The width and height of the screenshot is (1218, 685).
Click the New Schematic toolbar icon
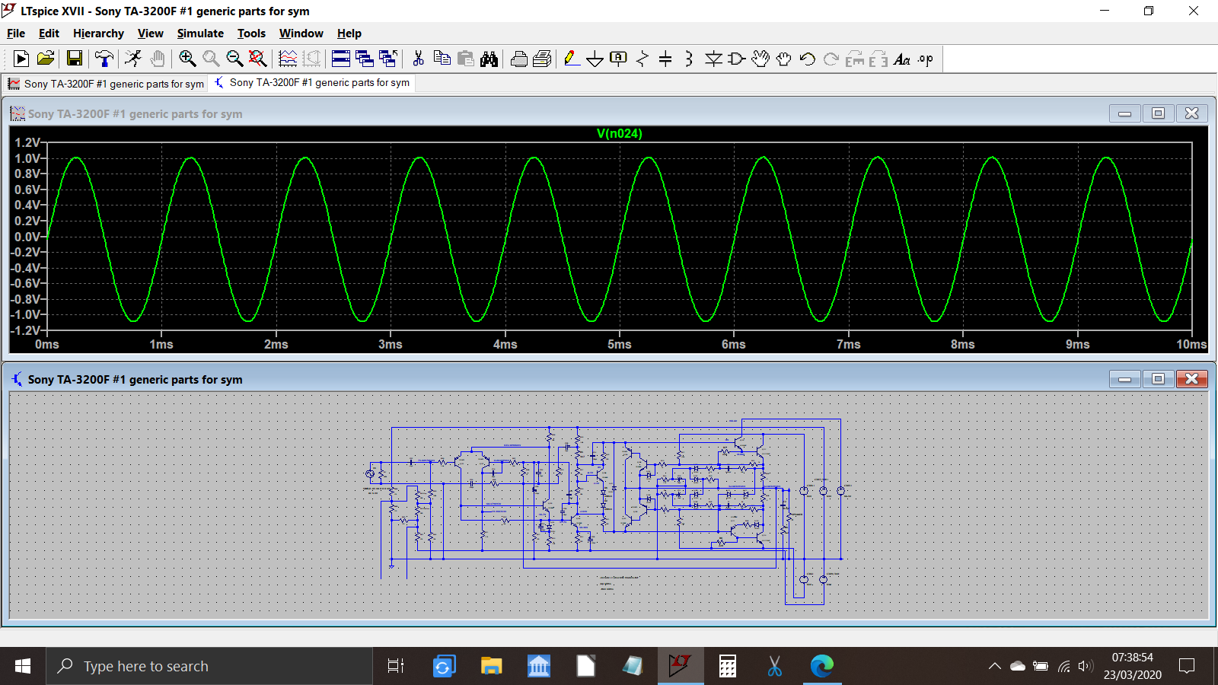click(21, 59)
